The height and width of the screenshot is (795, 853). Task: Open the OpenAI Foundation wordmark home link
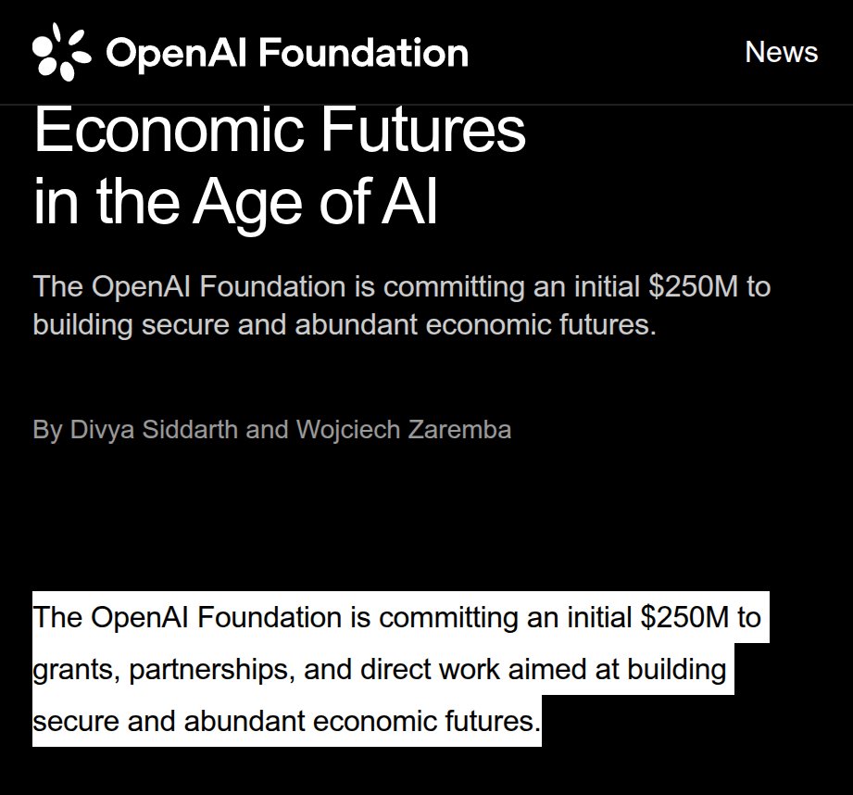(287, 53)
